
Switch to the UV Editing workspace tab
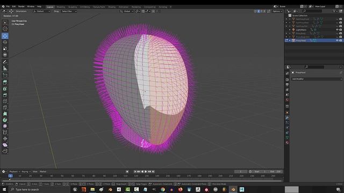[x=85, y=7]
